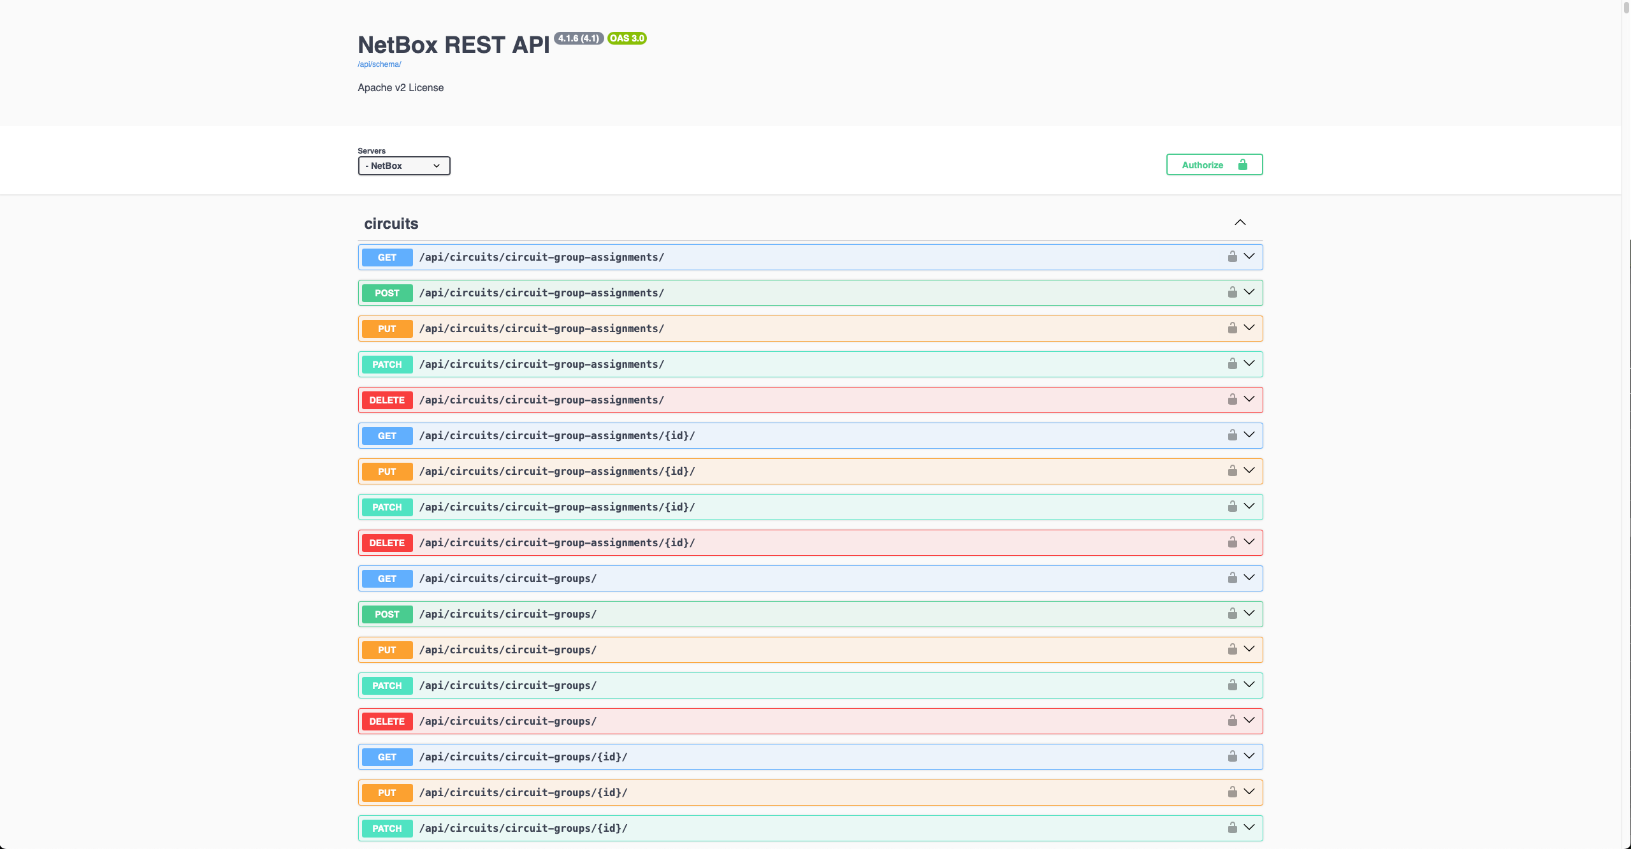Select path text of GET circuit-groups/
The height and width of the screenshot is (849, 1631).
pyautogui.click(x=508, y=578)
